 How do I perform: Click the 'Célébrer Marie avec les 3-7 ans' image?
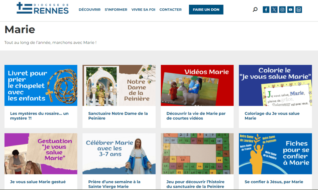119,154
